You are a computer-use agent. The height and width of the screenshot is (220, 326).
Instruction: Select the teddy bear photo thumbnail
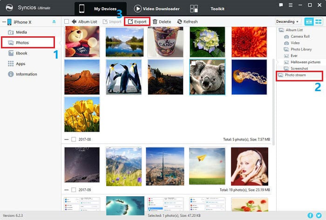(82, 41)
